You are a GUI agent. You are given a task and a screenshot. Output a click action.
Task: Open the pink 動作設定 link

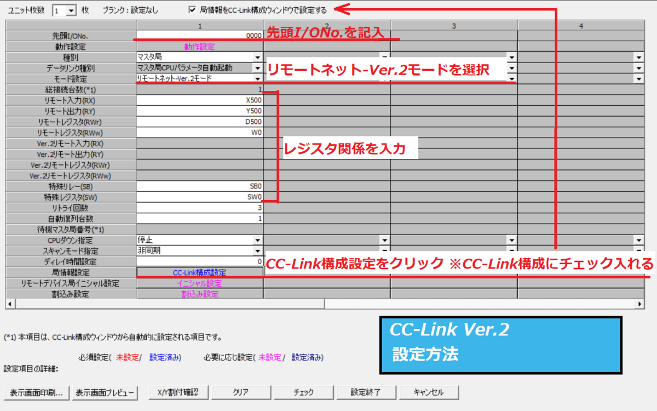pos(200,47)
